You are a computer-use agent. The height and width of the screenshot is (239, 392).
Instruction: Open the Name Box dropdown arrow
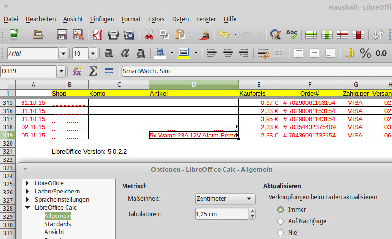[x=61, y=71]
